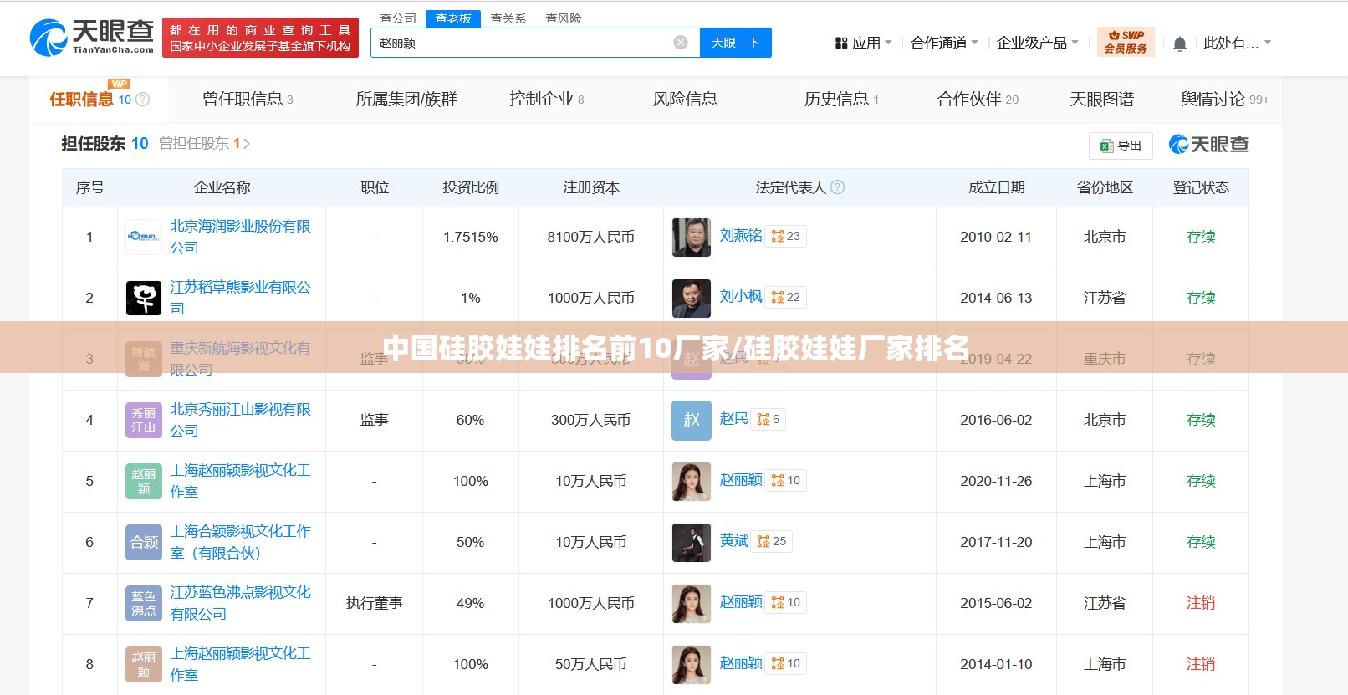Click the help icon beside 法定代表人
This screenshot has width=1348, height=695.
837,187
